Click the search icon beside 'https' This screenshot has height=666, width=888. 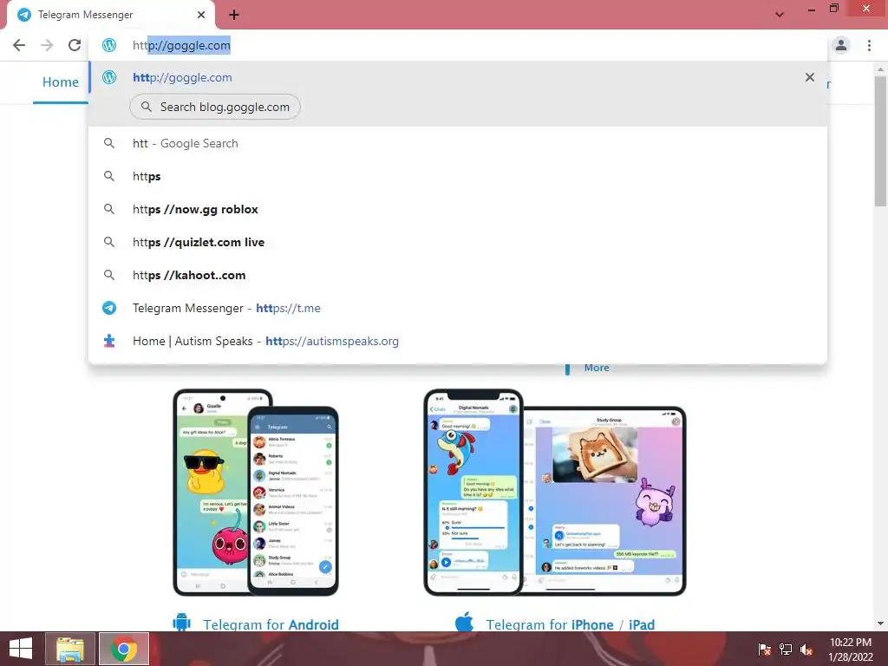[109, 176]
